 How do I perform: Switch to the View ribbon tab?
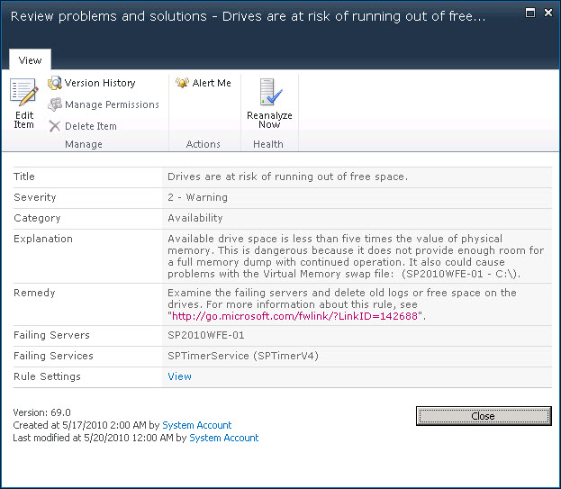(30, 60)
